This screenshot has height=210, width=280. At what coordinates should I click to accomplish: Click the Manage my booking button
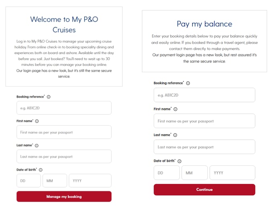point(64,196)
